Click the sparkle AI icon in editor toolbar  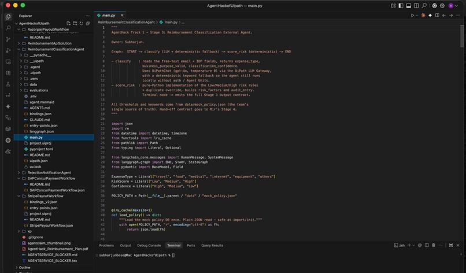point(430,15)
